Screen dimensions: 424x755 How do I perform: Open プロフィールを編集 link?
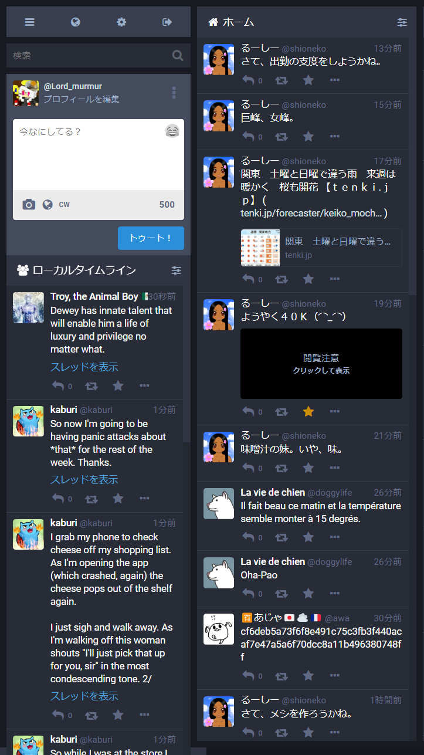[82, 99]
